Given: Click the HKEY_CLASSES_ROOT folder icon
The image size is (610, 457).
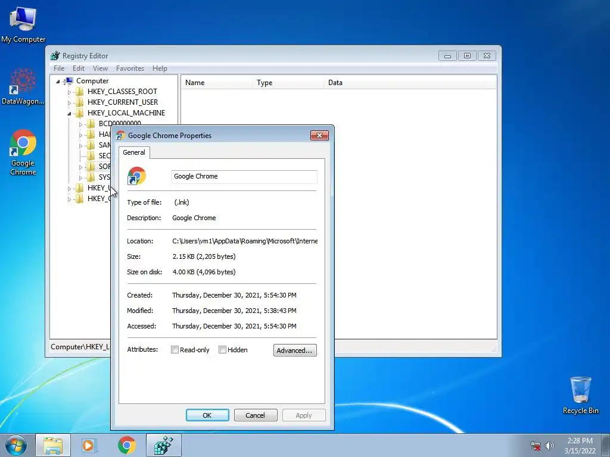Looking at the screenshot, I should [80, 91].
